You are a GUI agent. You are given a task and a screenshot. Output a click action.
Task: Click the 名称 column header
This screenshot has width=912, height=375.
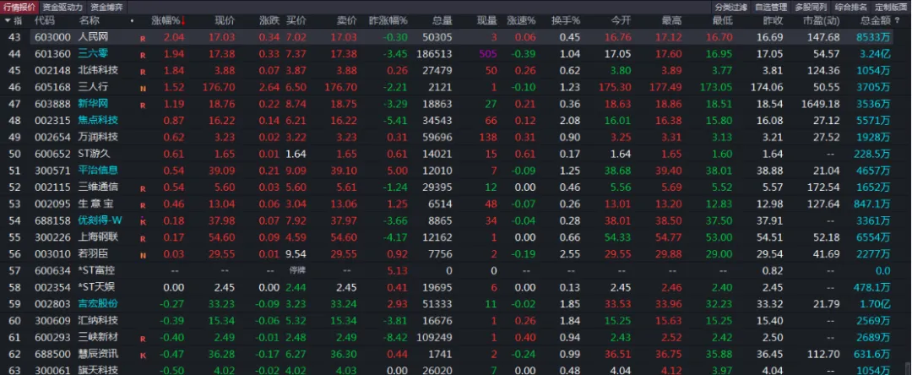(89, 20)
